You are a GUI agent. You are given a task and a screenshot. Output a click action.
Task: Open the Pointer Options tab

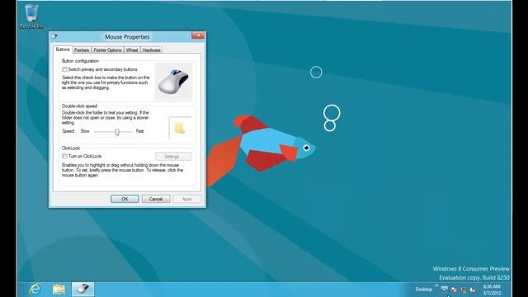pyautogui.click(x=108, y=50)
